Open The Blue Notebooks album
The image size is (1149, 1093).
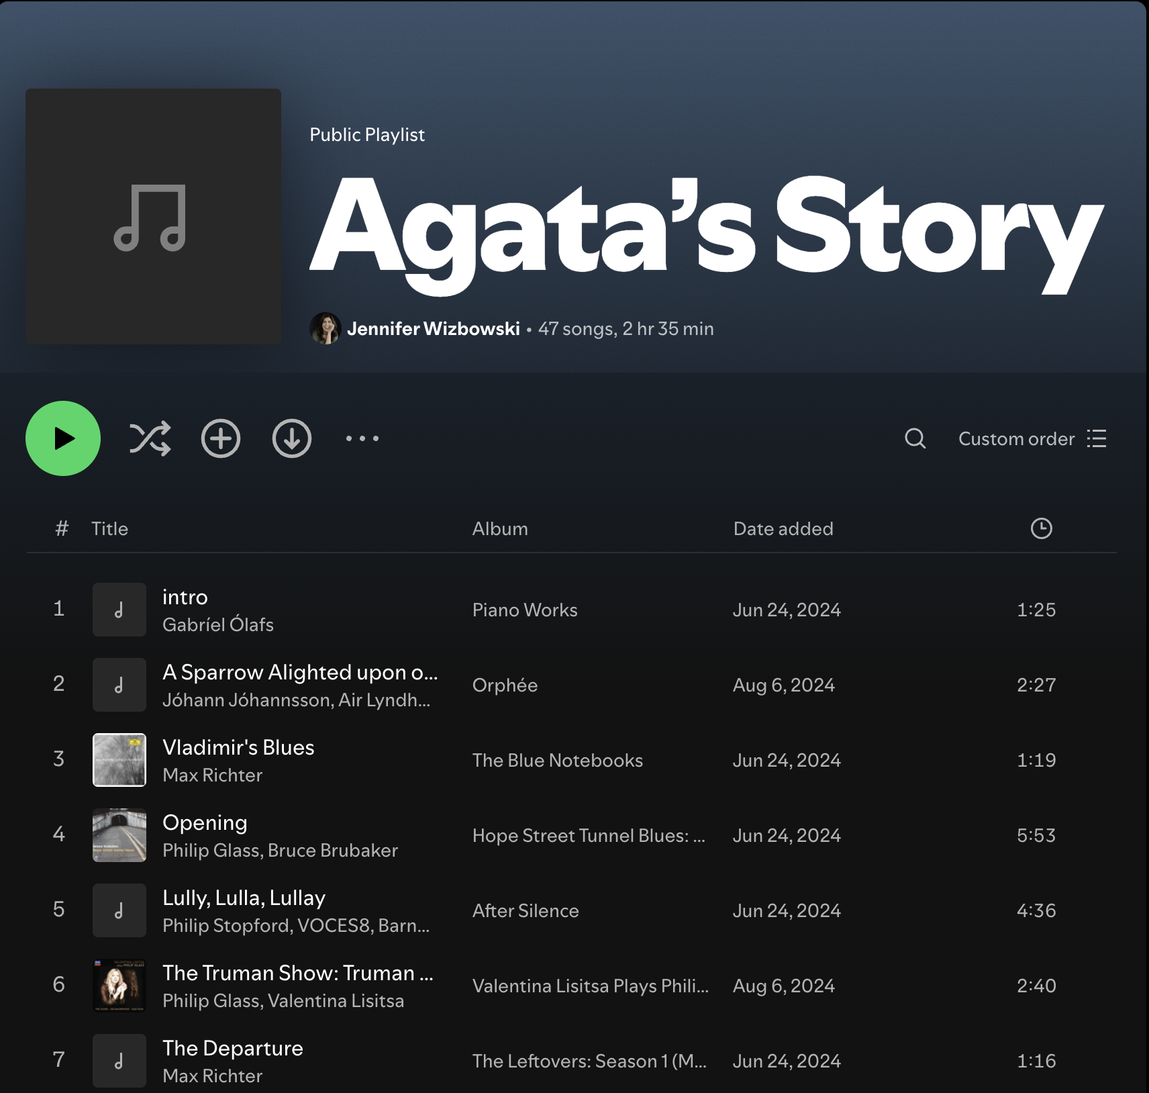[x=558, y=760]
